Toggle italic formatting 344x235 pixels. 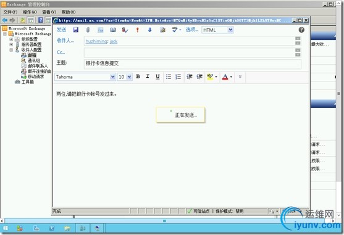(148, 76)
